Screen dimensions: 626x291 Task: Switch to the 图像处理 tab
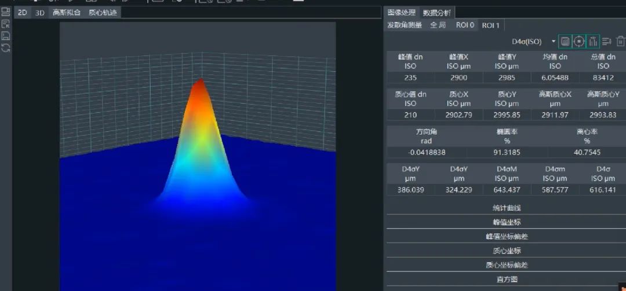tap(402, 13)
